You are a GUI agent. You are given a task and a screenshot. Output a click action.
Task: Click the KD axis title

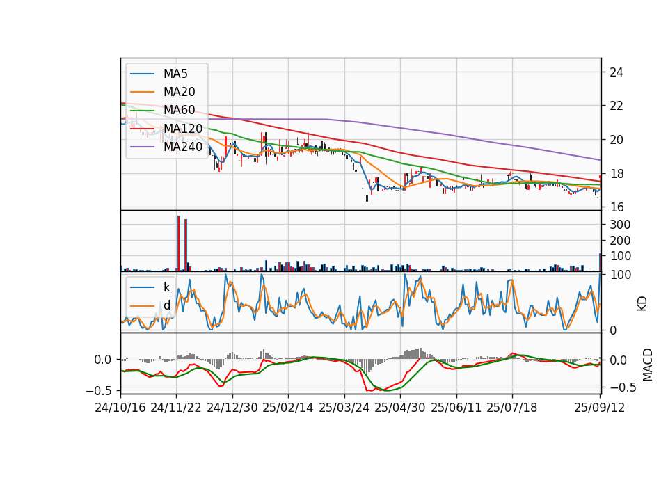pyautogui.click(x=642, y=304)
